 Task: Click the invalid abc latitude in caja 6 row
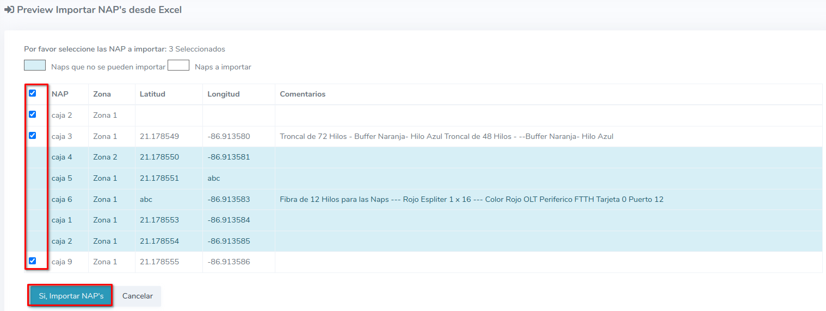coord(146,199)
